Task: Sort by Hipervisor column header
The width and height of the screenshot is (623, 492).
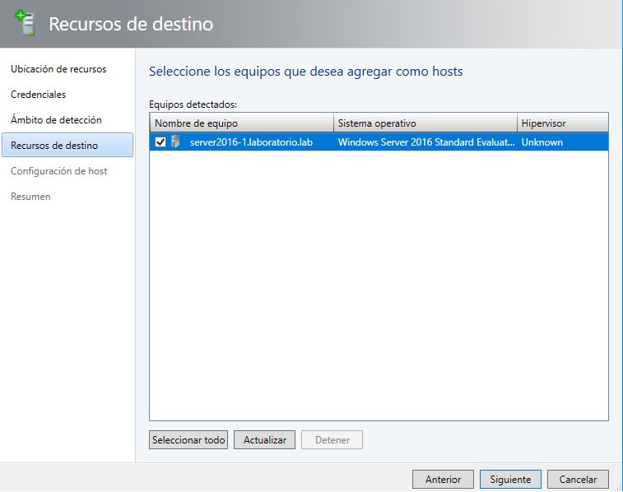Action: click(562, 123)
